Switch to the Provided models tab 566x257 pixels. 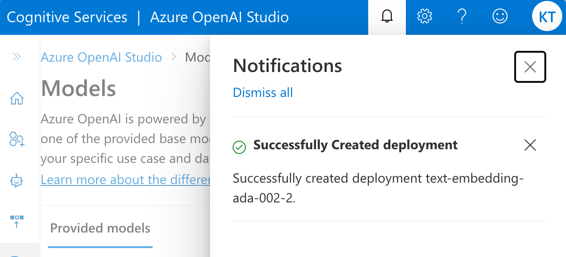(x=100, y=228)
